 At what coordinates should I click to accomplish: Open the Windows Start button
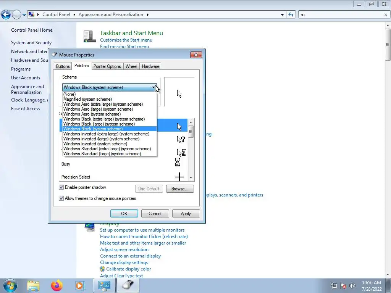click(x=10, y=285)
